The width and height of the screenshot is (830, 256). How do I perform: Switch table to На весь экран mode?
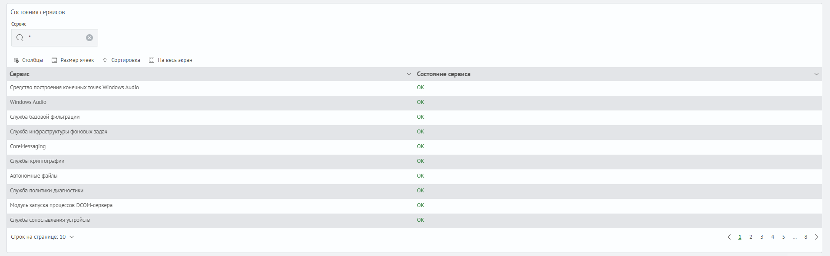pos(171,60)
